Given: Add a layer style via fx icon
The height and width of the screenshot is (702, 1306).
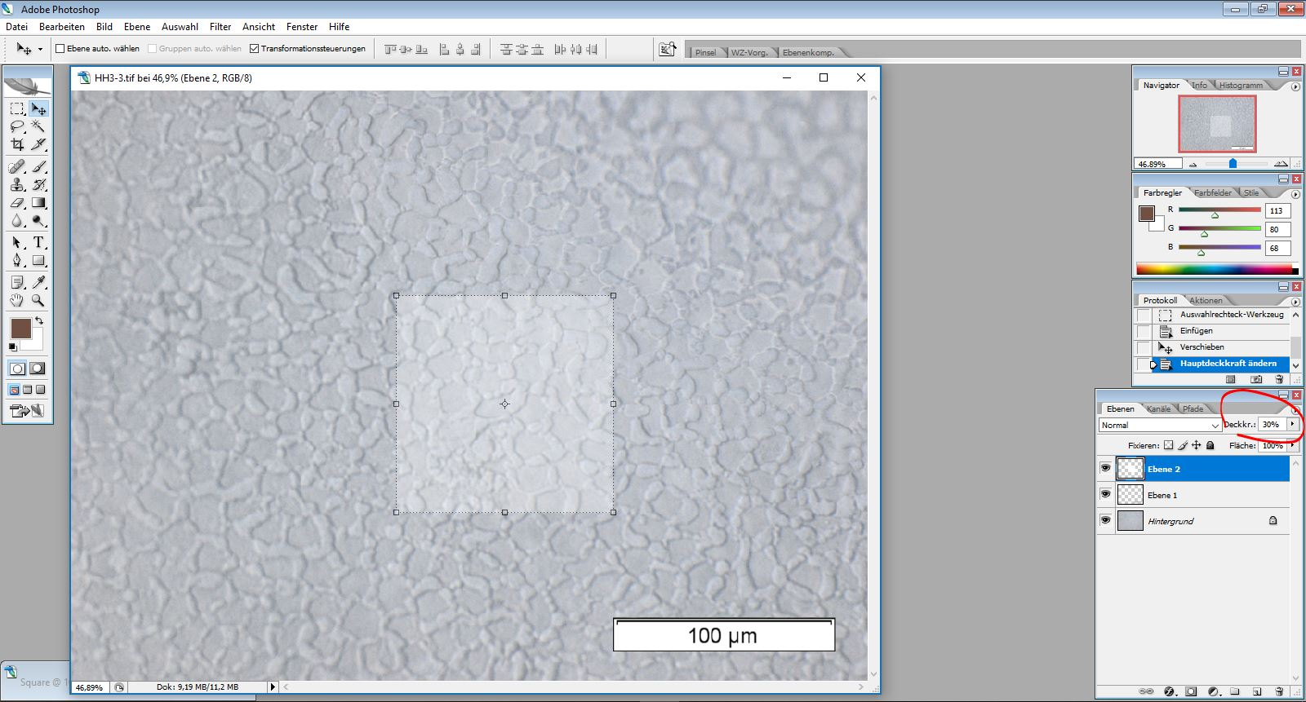Looking at the screenshot, I should point(1169,691).
